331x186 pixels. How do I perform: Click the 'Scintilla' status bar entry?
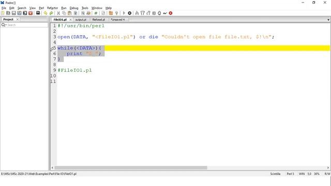(275, 174)
